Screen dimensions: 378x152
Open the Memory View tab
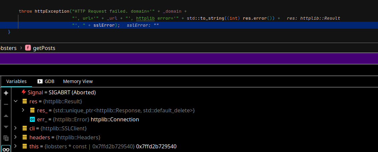tap(78, 81)
